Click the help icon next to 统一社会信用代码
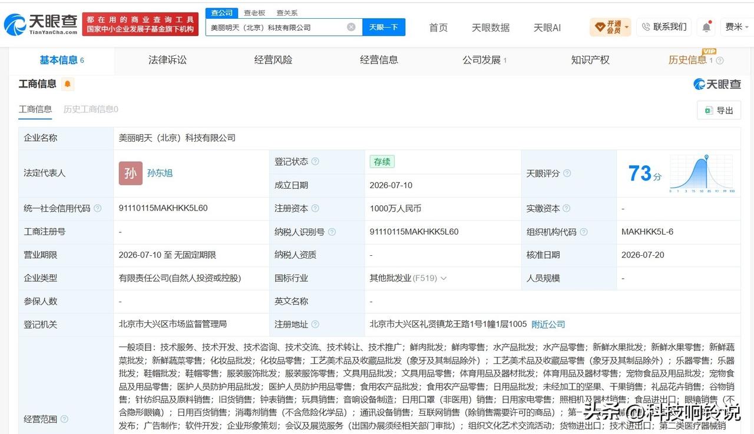Screen dimensions: 754x434 pos(98,208)
